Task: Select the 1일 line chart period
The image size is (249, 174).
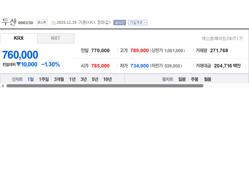Action: coord(31,79)
